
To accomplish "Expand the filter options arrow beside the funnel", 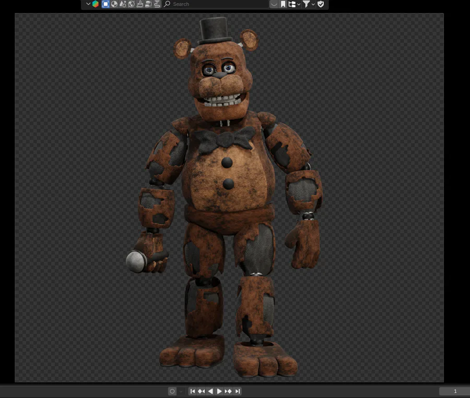I will coord(313,4).
